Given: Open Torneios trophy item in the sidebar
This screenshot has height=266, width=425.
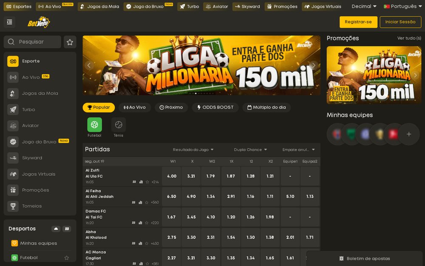Looking at the screenshot, I should coord(40,206).
